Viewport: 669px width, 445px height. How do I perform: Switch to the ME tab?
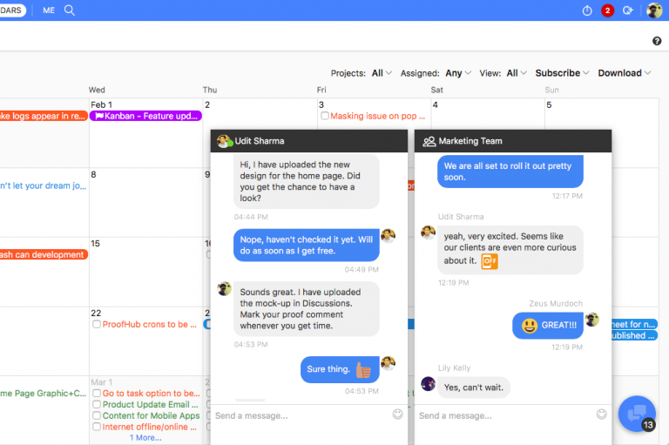coord(48,10)
